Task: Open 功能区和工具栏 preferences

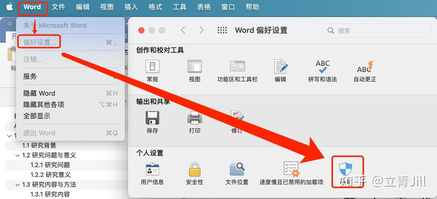Action: (x=237, y=66)
